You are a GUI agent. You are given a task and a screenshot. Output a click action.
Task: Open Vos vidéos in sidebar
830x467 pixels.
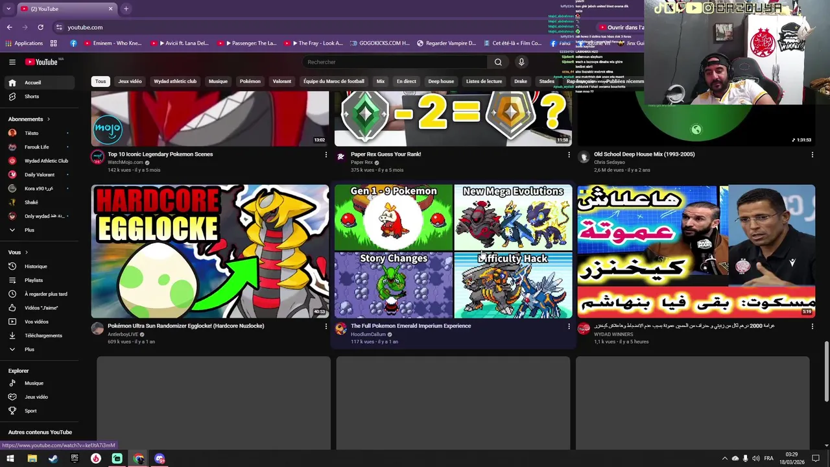tap(39, 322)
